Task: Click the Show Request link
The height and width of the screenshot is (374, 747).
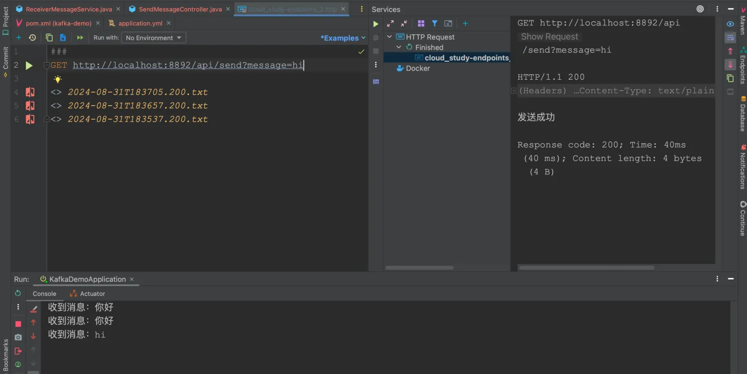Action: click(549, 36)
